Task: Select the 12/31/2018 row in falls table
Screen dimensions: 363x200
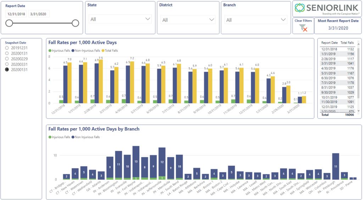Action: [337, 49]
